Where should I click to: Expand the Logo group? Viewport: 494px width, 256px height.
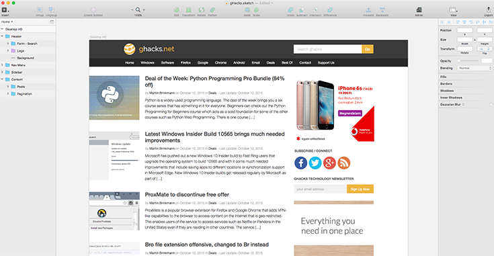[x=8, y=50]
